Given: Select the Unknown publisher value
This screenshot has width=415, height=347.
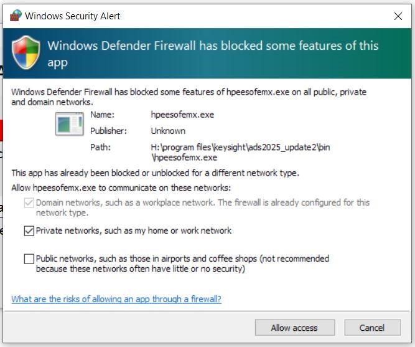Looking at the screenshot, I should [x=168, y=131].
